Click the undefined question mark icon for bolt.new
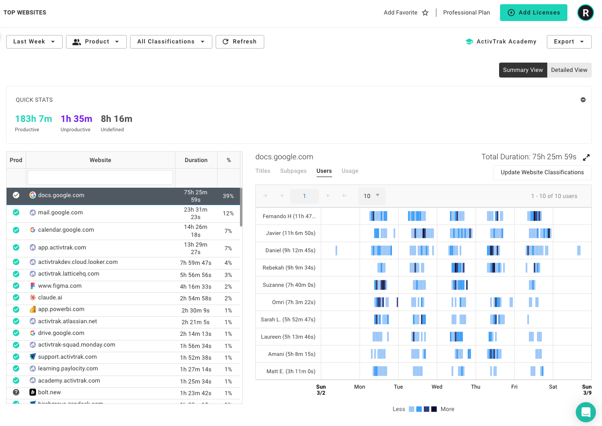Screen dimensions: 602x426 [16, 392]
